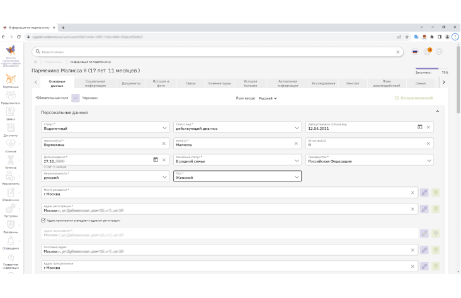
Task: Edit Адрес регистрации with pencil icon
Action: [424, 209]
